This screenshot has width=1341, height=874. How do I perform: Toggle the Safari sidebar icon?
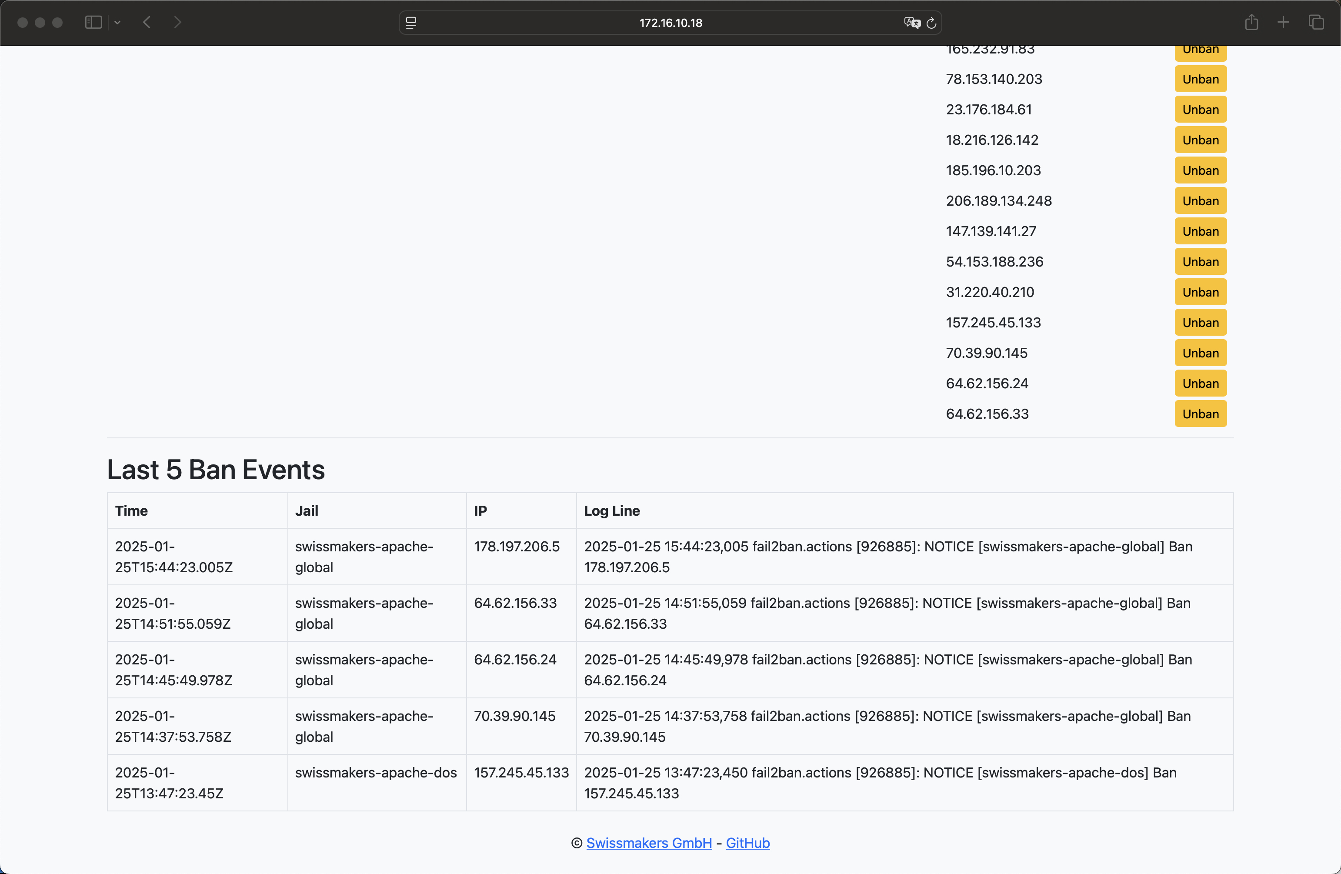[x=93, y=23]
